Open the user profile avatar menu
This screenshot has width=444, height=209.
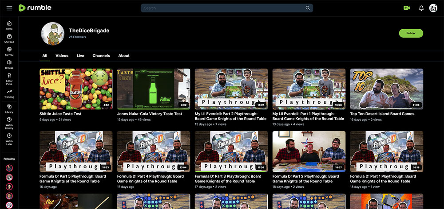click(433, 8)
